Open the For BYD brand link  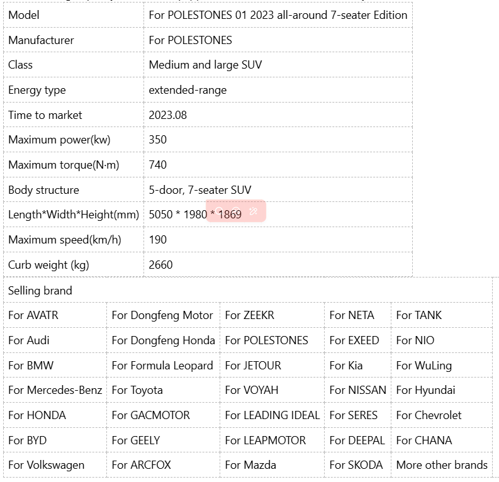click(x=28, y=440)
